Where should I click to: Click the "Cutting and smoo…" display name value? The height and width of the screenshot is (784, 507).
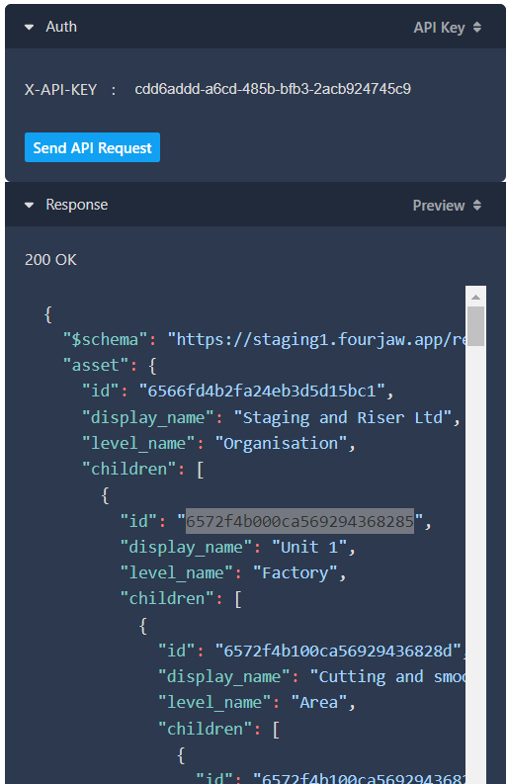(388, 677)
